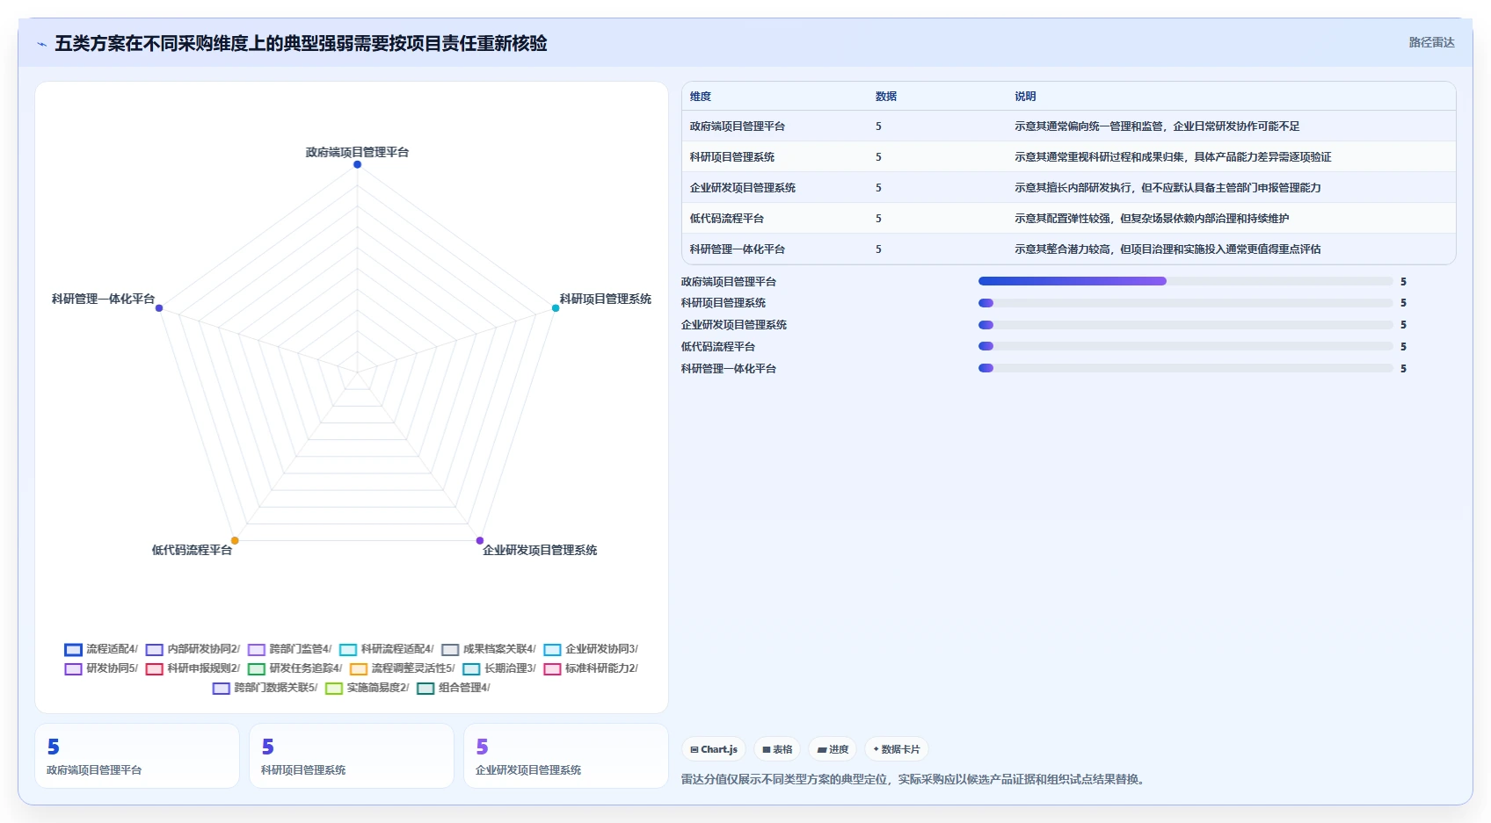This screenshot has width=1491, height=823.
Task: Toggle the 流程适配4 legend series
Action: tap(101, 649)
